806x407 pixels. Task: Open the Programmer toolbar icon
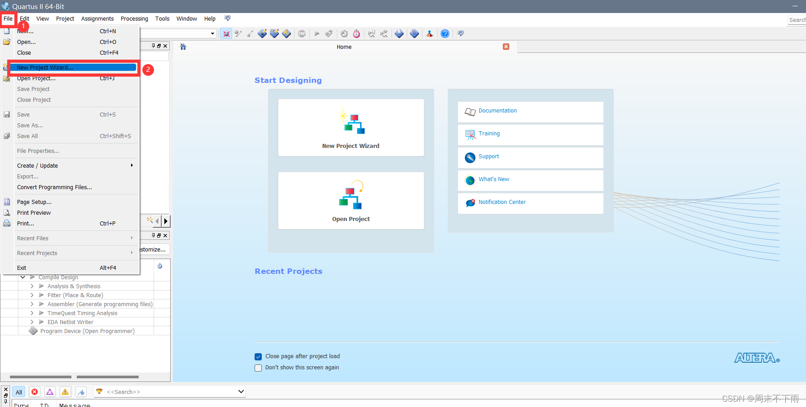pos(399,34)
